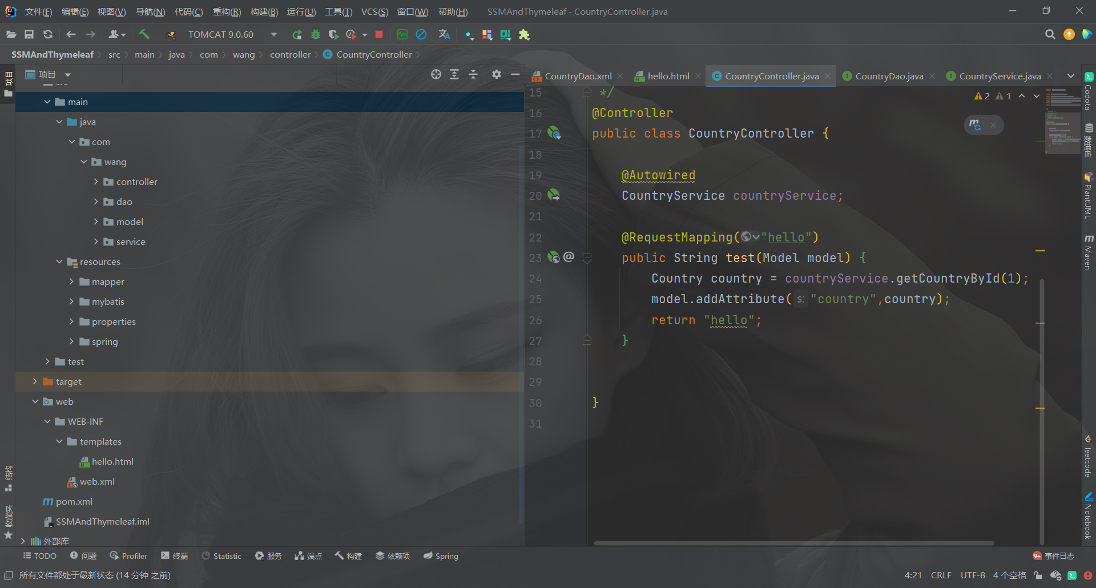Click the editor horizontal scrollbar

coord(793,543)
